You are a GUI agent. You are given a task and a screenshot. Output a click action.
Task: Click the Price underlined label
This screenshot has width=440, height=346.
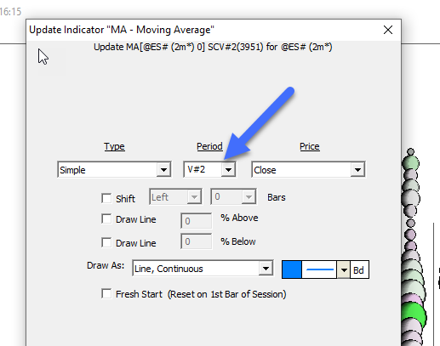pos(310,146)
